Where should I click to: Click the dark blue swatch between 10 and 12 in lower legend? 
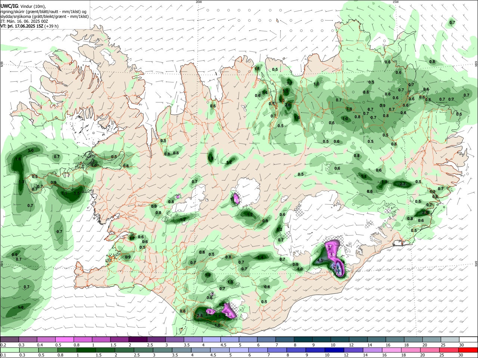click(335, 350)
